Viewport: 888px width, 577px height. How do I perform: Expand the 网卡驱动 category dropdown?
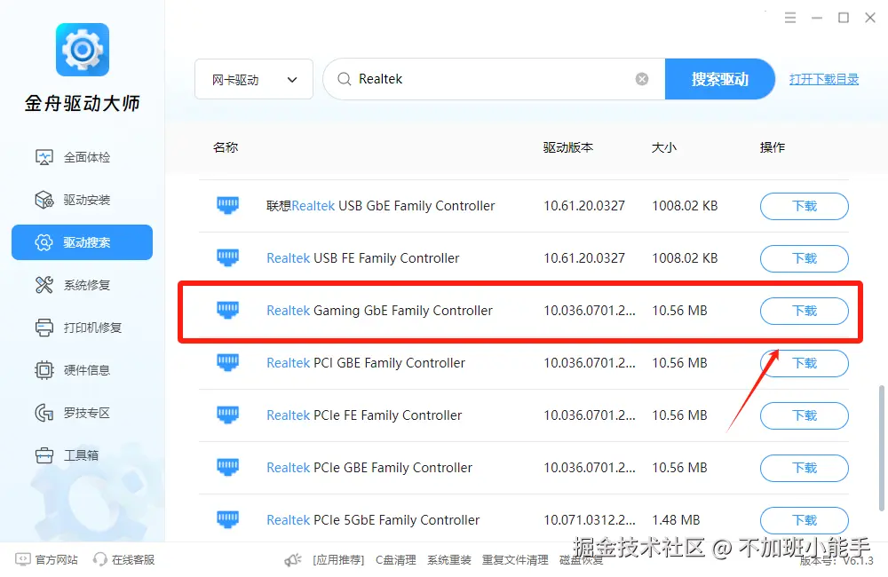click(x=254, y=79)
